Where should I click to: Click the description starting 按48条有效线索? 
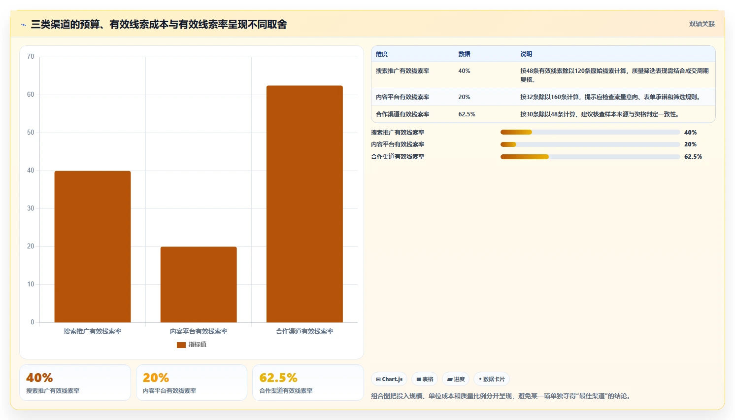(614, 75)
